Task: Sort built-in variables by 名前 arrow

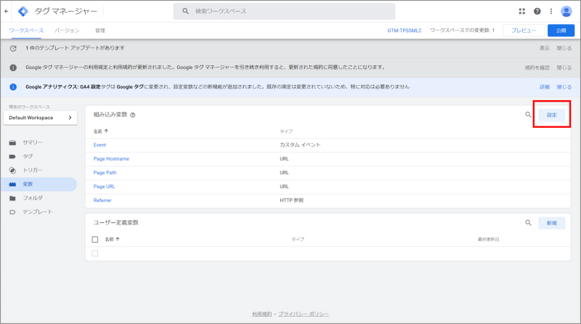Action: (x=106, y=131)
